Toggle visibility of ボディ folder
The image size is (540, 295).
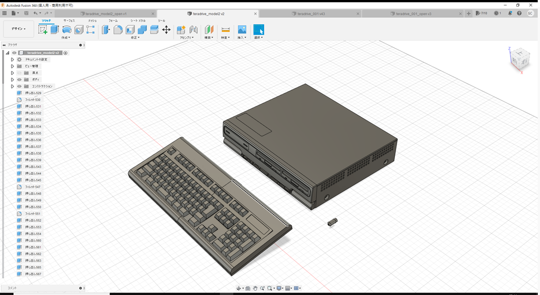[x=19, y=80]
